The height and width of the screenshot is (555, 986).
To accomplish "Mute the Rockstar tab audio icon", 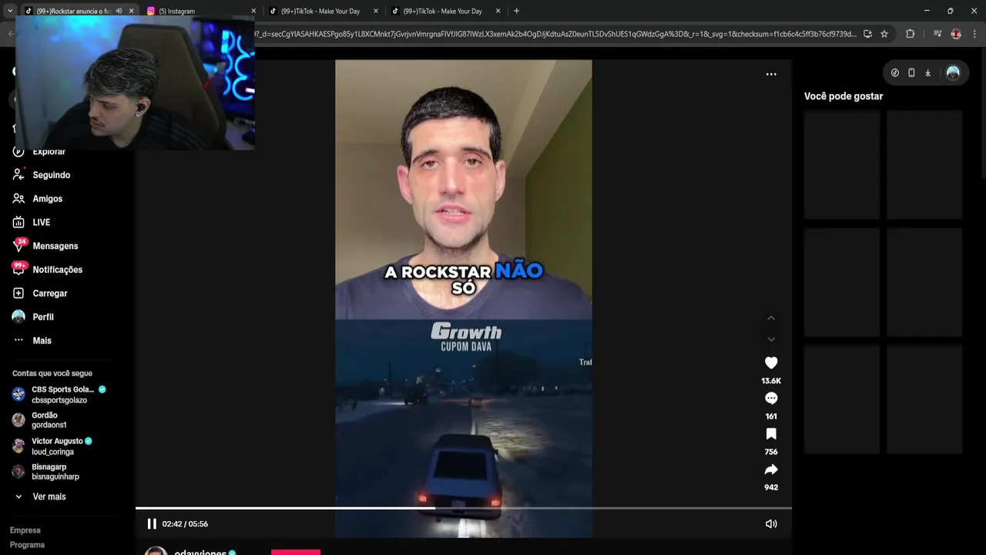I will (x=119, y=11).
